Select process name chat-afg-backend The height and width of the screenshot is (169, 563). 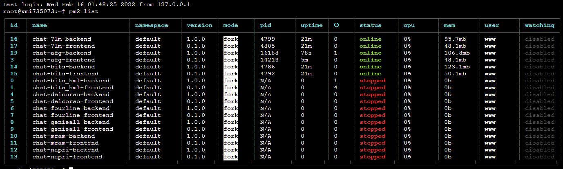tap(62, 53)
